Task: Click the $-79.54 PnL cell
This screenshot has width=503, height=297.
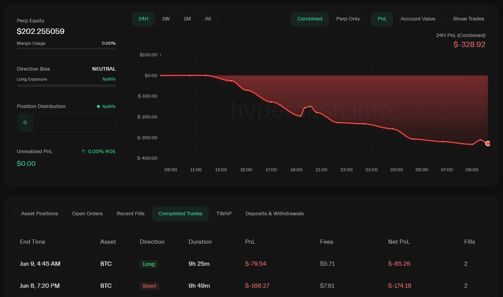Action: click(256, 264)
